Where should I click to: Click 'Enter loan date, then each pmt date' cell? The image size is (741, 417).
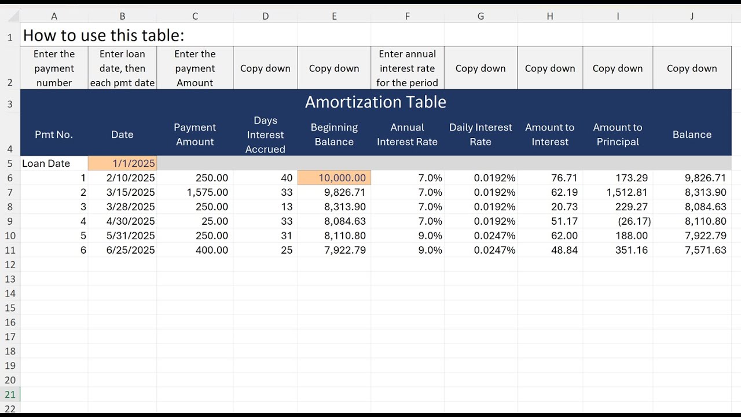(x=122, y=68)
